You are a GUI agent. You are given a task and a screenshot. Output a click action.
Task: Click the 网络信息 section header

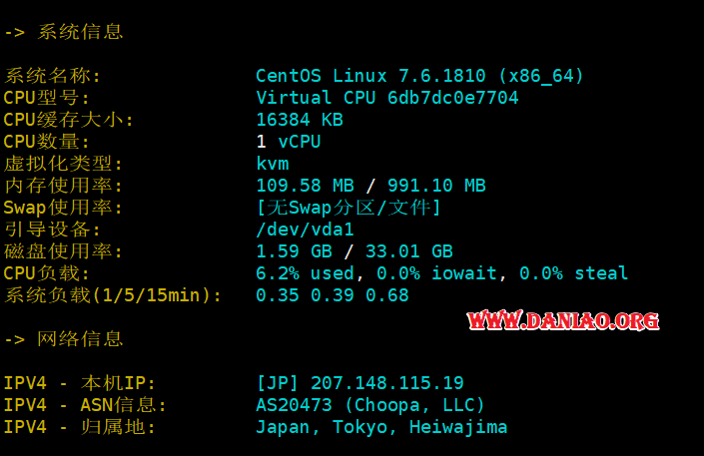80,339
